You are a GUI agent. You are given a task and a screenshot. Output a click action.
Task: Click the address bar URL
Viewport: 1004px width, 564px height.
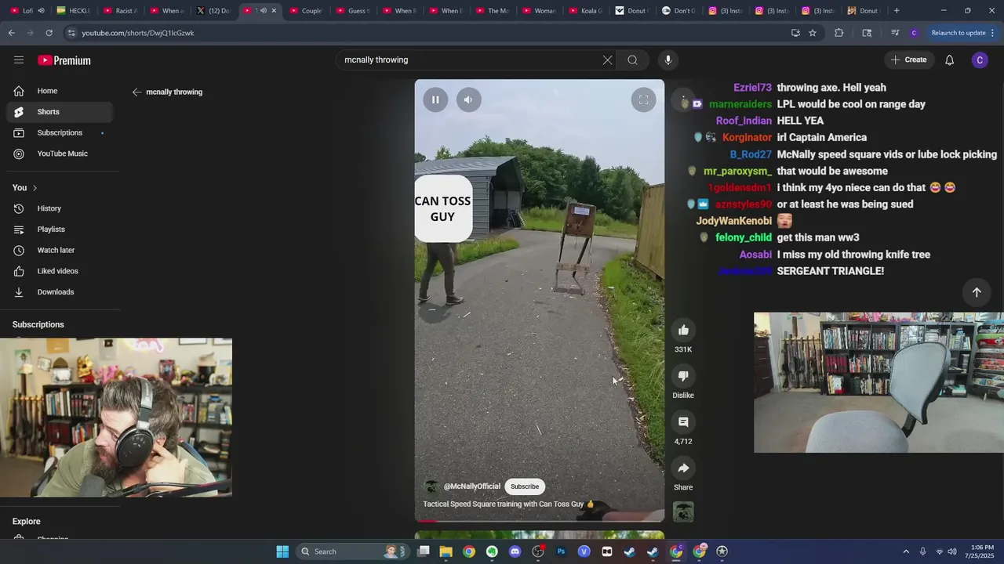138,33
